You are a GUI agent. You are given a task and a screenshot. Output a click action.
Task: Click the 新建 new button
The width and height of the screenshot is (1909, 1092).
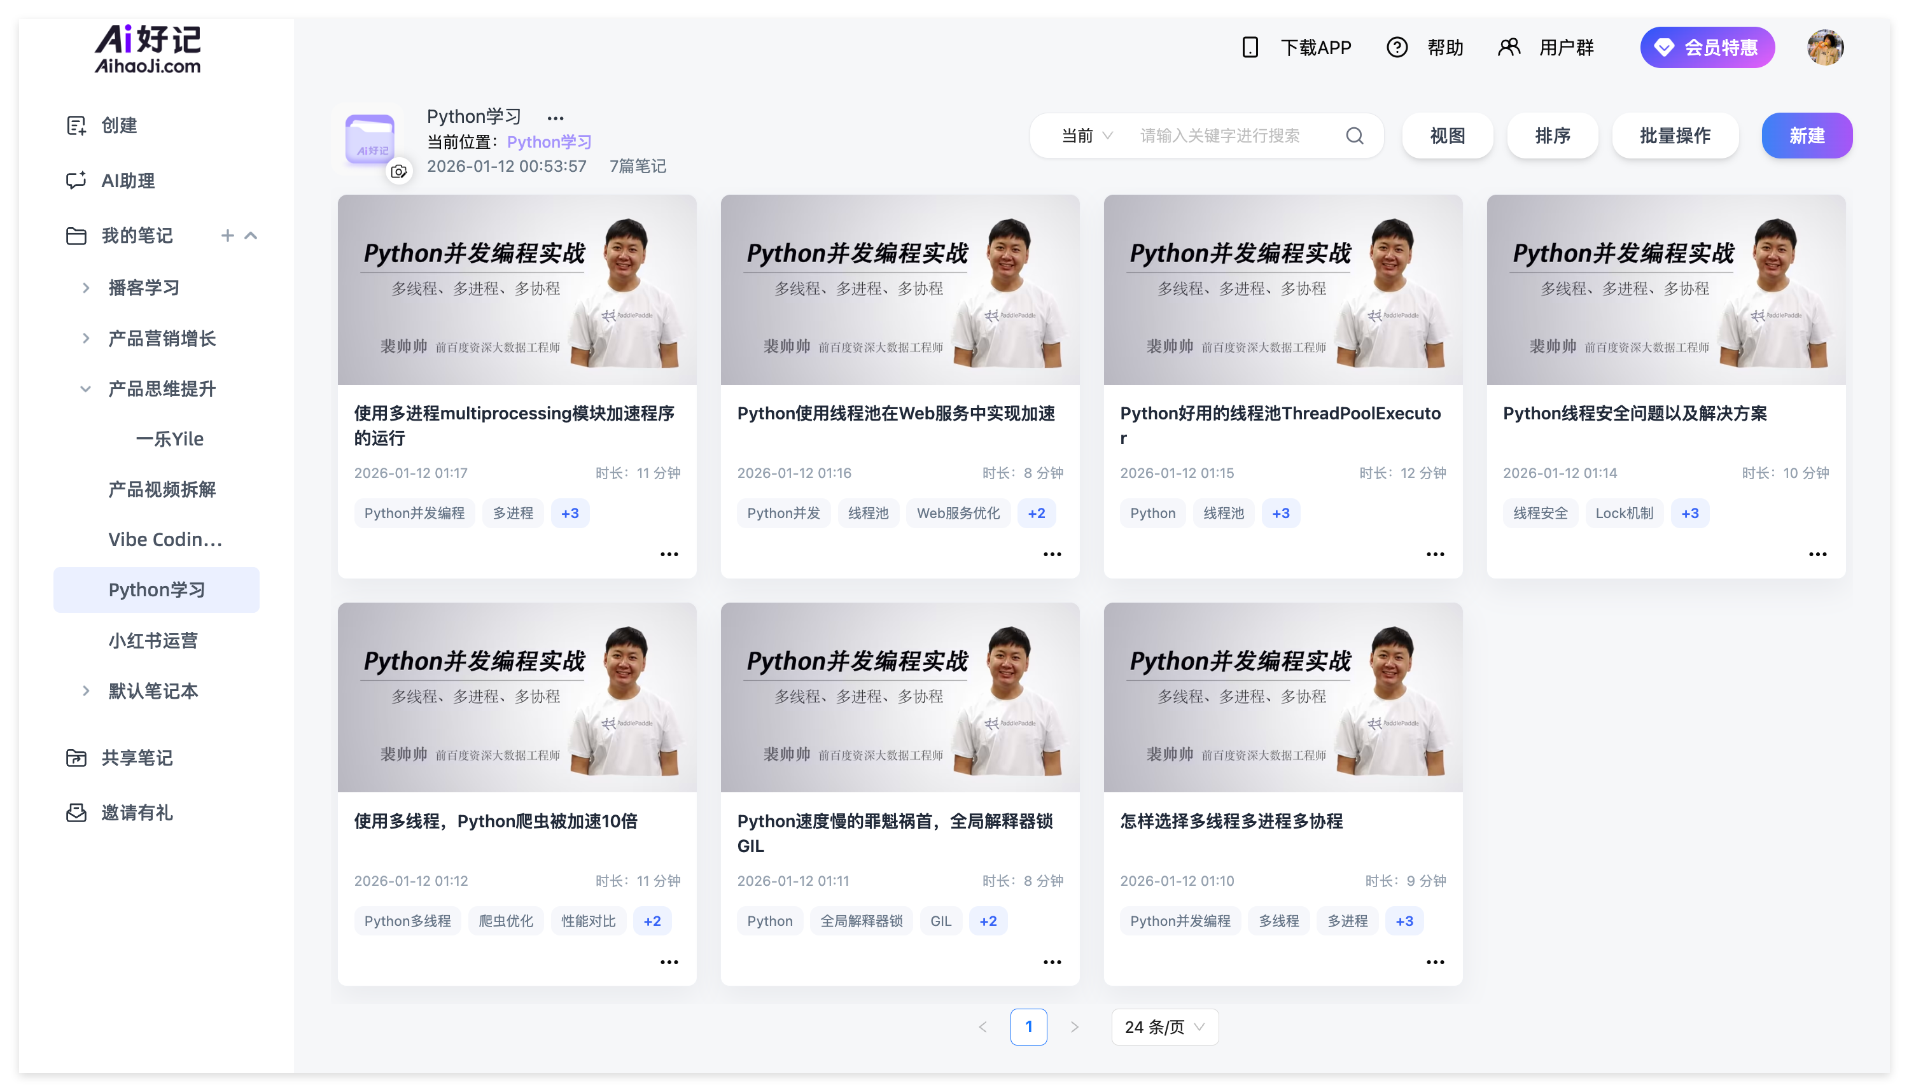pos(1807,136)
